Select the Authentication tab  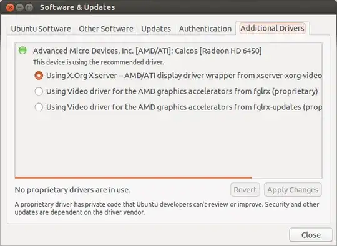[x=205, y=29]
